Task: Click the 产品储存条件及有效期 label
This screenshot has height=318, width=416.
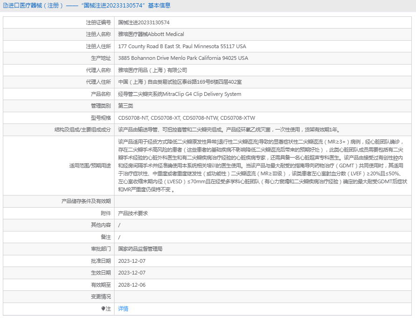Action: tap(86, 201)
